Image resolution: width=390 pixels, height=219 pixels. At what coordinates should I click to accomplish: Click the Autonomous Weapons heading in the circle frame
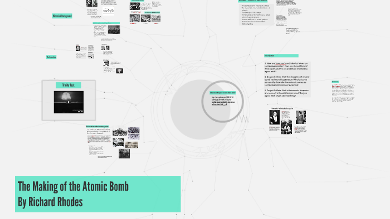222,93
